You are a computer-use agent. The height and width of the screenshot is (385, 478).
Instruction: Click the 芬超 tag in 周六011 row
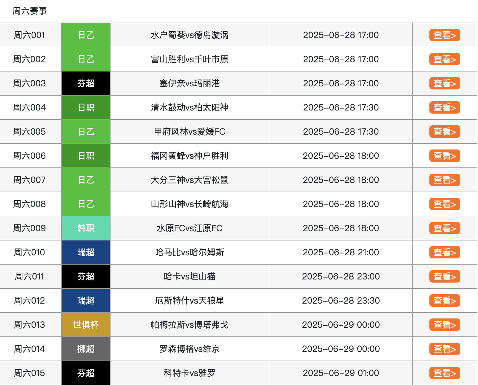click(86, 276)
